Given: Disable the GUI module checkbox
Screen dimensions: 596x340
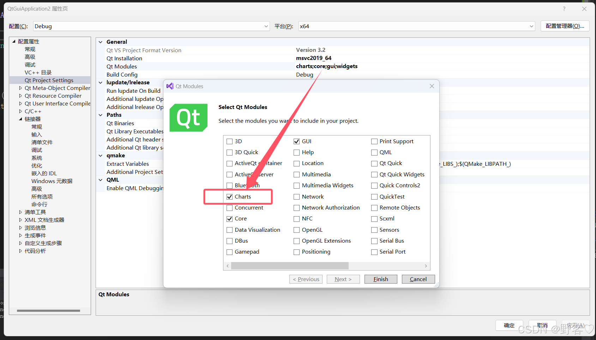Looking at the screenshot, I should (x=297, y=141).
